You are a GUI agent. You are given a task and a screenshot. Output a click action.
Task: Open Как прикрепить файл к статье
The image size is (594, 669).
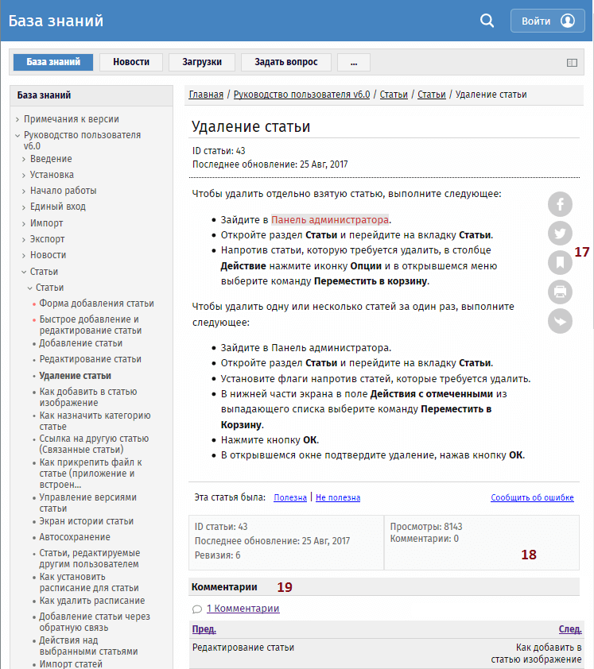point(91,474)
